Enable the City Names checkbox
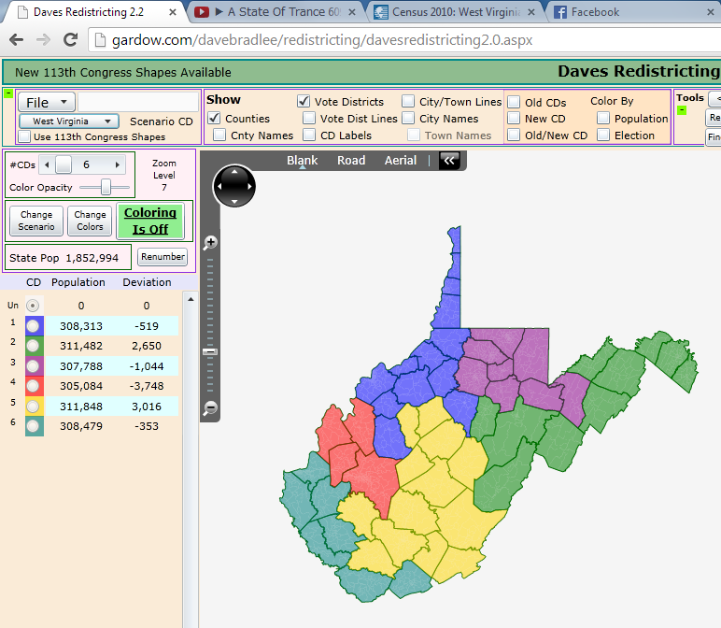721x628 pixels. [x=409, y=119]
